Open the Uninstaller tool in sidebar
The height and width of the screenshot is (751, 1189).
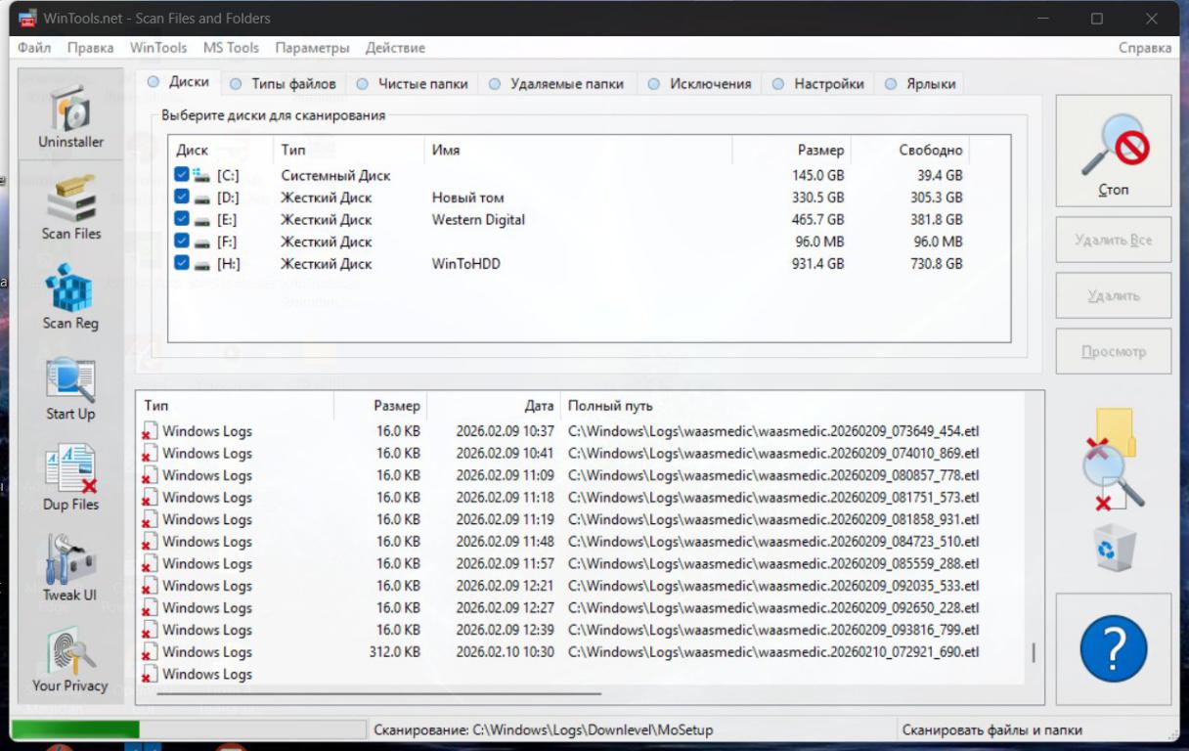70,115
